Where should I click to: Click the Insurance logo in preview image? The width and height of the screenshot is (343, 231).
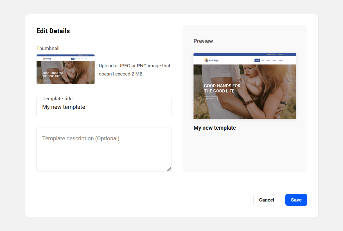tap(211, 60)
